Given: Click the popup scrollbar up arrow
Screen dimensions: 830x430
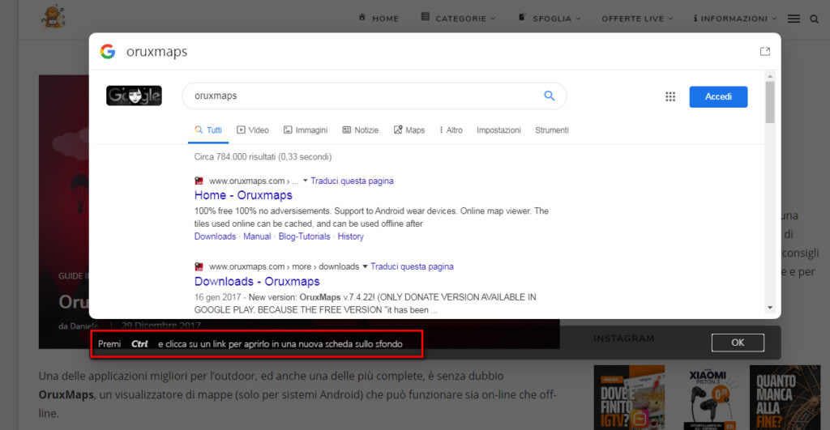Looking at the screenshot, I should pos(770,76).
